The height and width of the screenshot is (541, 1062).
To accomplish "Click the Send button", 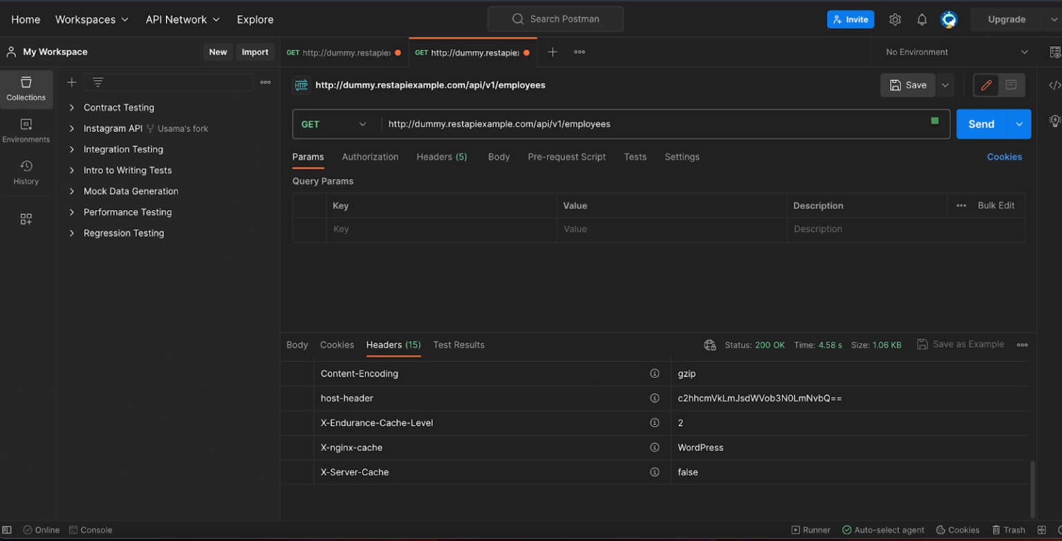I will [981, 124].
